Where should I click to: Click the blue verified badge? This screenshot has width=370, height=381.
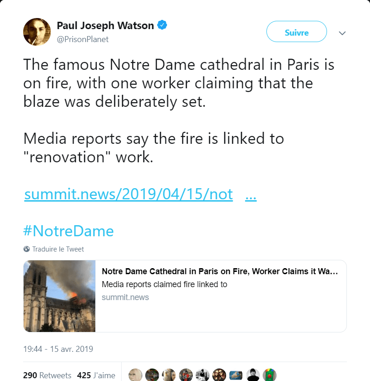coord(162,25)
